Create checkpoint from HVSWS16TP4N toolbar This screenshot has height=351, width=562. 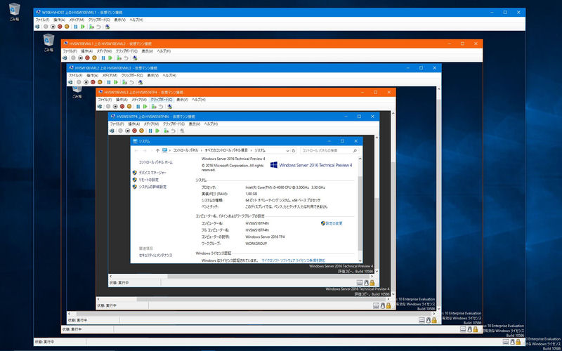point(166,131)
